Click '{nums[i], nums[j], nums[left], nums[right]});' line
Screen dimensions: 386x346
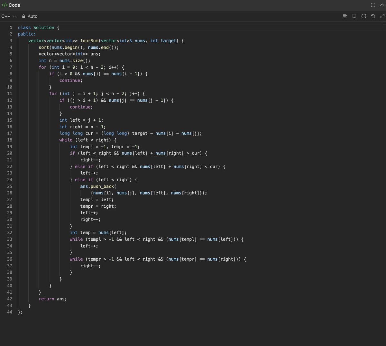(149, 193)
